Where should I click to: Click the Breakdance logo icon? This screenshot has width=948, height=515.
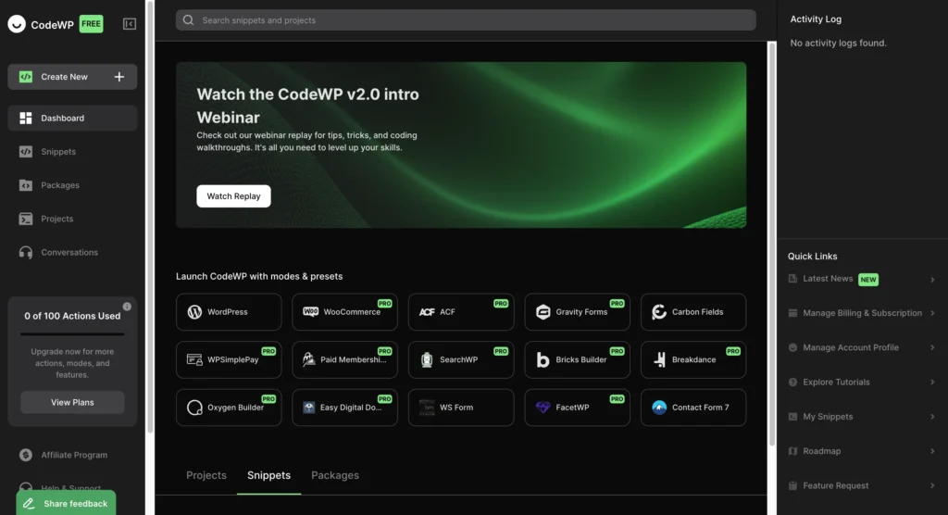[659, 359]
